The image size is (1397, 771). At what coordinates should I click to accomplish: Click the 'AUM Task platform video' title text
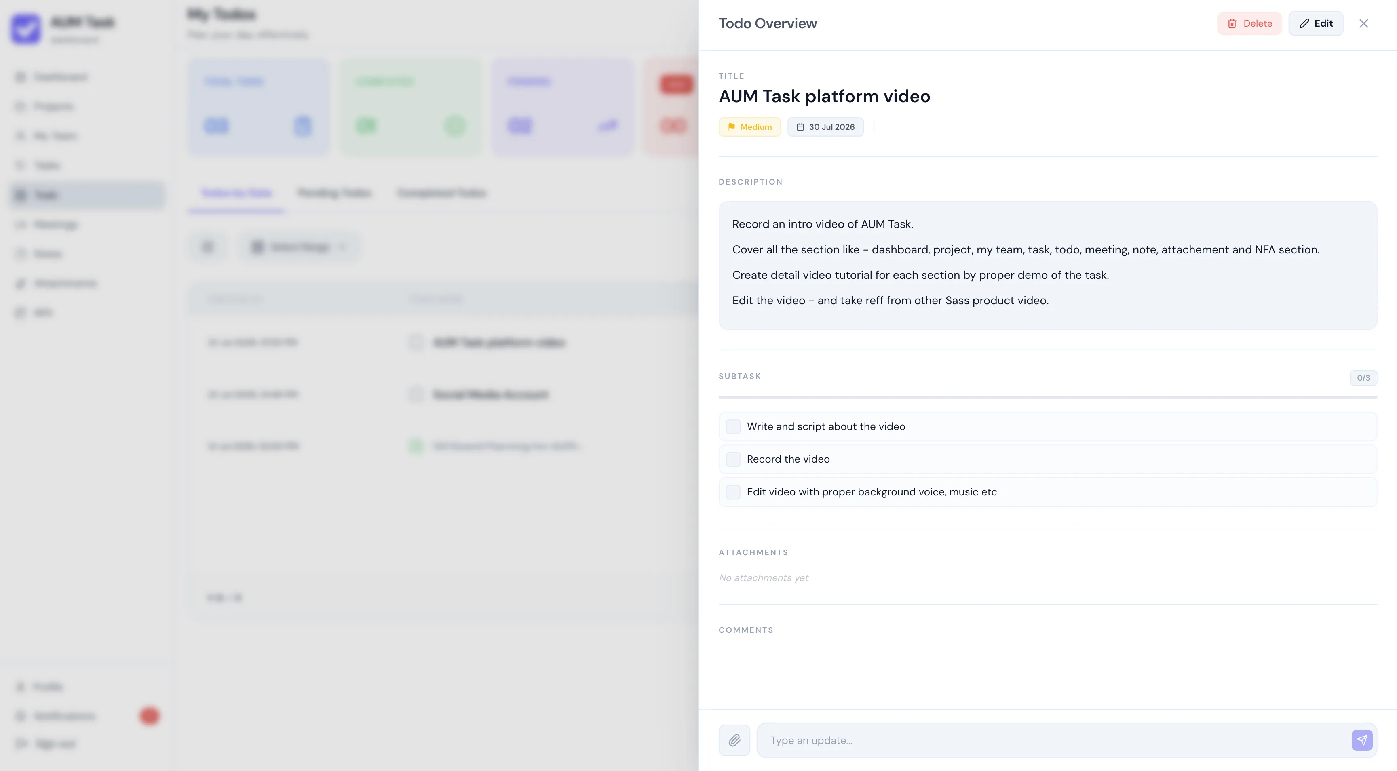[824, 96]
